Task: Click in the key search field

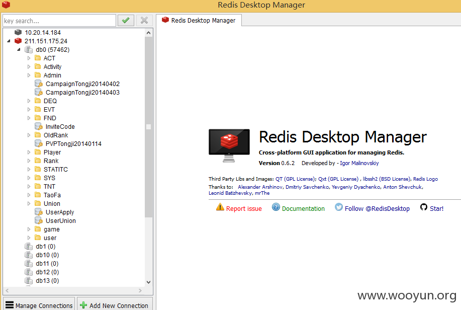Action: pyautogui.click(x=59, y=21)
